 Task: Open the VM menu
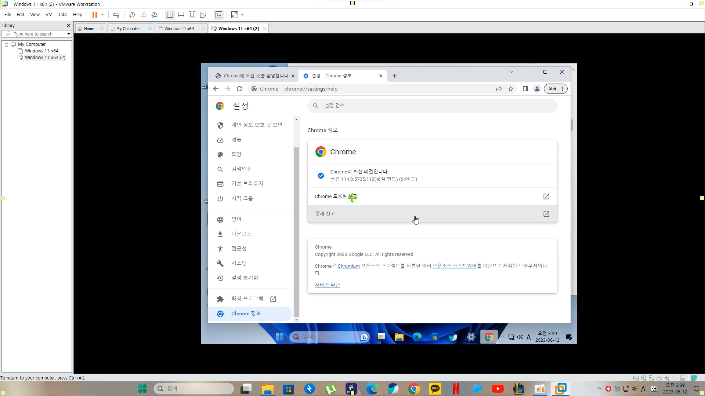coord(49,15)
